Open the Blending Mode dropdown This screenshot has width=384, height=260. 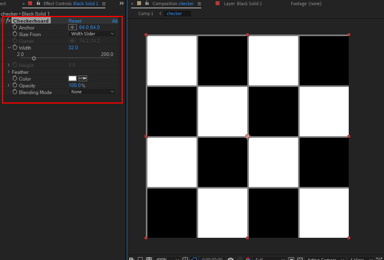click(92, 92)
